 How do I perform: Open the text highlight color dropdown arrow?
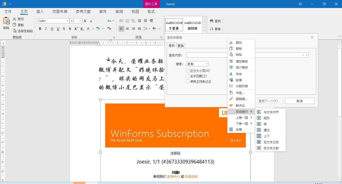pos(103,29)
